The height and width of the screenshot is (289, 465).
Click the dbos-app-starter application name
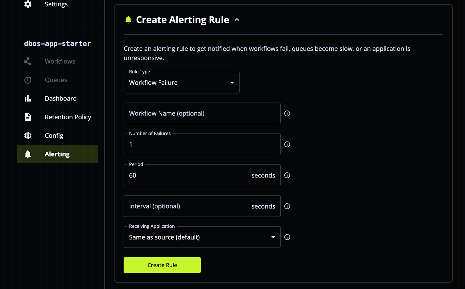coord(57,43)
